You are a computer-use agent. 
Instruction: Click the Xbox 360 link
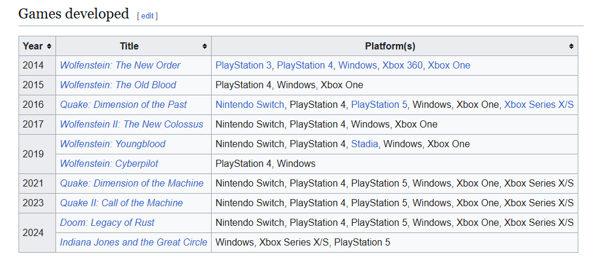402,65
